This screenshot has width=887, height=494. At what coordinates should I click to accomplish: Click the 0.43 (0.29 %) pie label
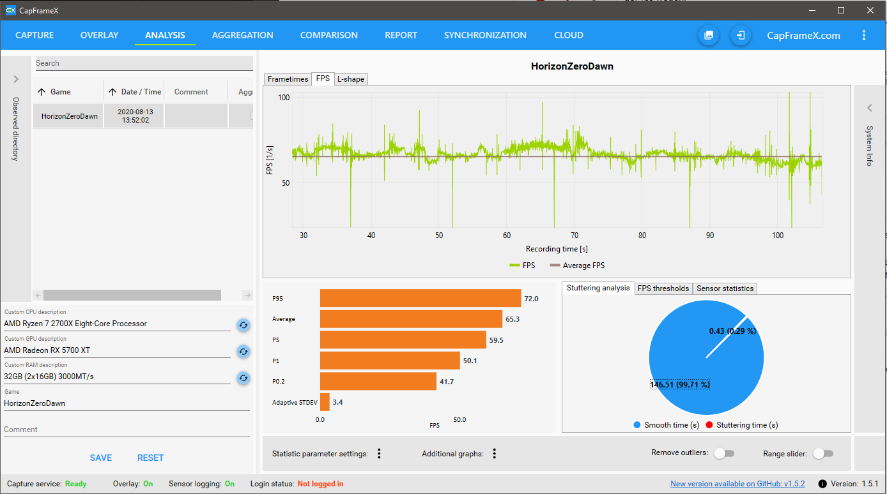pos(732,331)
